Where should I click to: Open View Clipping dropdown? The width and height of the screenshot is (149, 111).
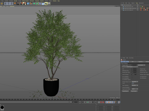click(135, 85)
